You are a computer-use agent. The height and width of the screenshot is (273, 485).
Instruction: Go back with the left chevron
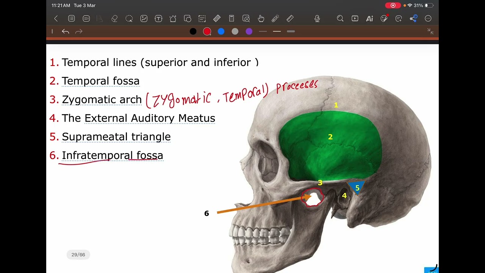pos(56,19)
